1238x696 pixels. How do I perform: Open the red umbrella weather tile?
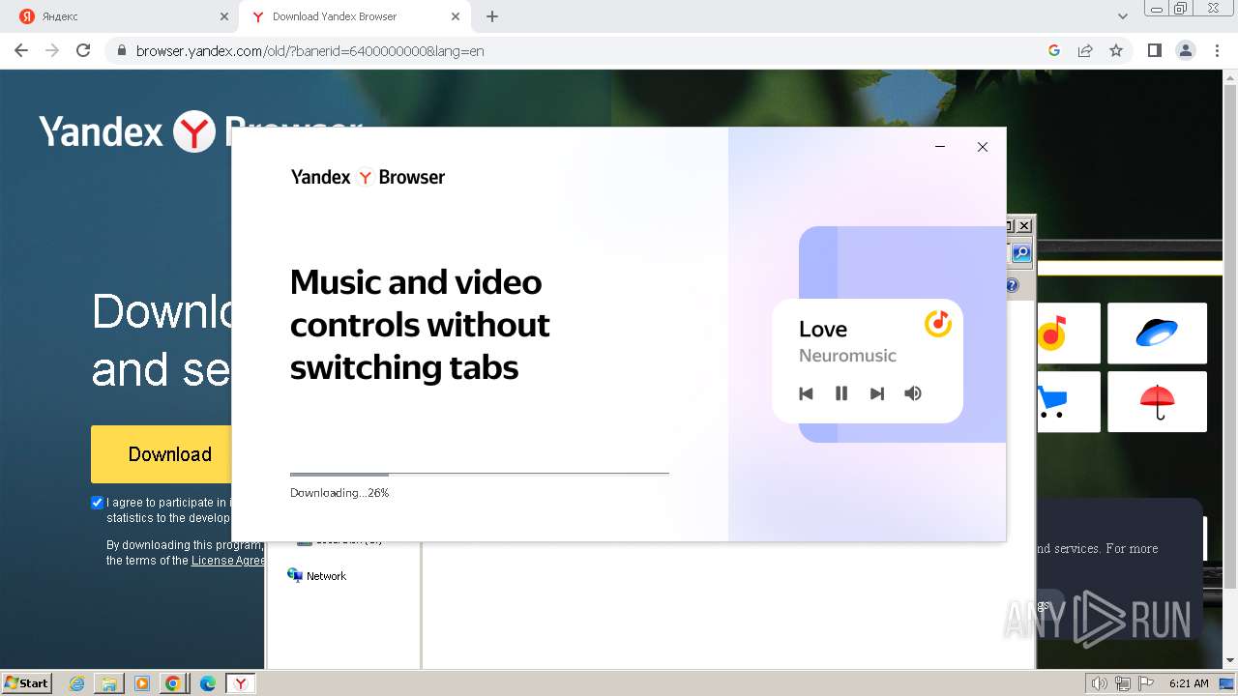tap(1157, 401)
